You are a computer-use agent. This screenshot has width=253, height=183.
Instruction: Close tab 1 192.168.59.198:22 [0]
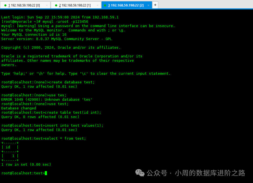[x=47, y=5]
